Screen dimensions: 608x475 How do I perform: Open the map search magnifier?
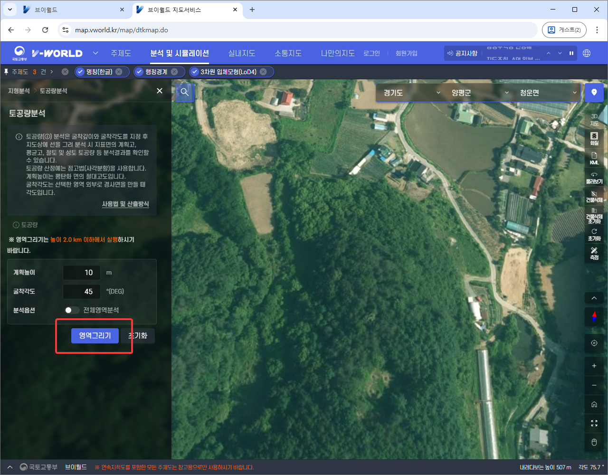[x=185, y=92]
